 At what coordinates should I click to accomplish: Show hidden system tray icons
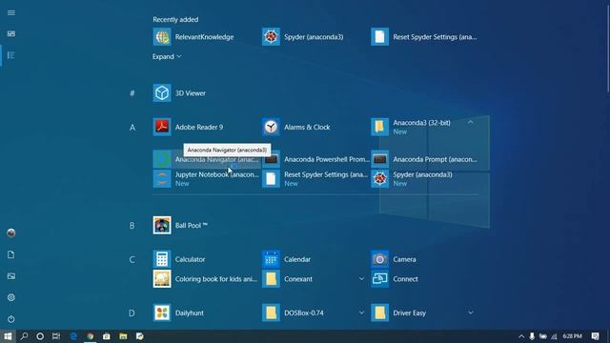tap(521, 336)
